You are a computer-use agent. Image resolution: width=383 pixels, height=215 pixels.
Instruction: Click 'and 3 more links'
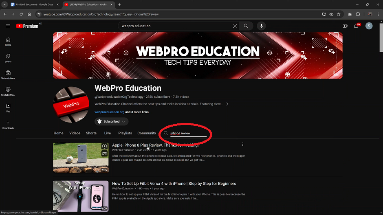(137, 112)
